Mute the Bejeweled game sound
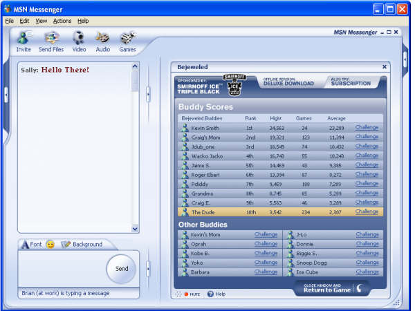 pyautogui.click(x=192, y=294)
